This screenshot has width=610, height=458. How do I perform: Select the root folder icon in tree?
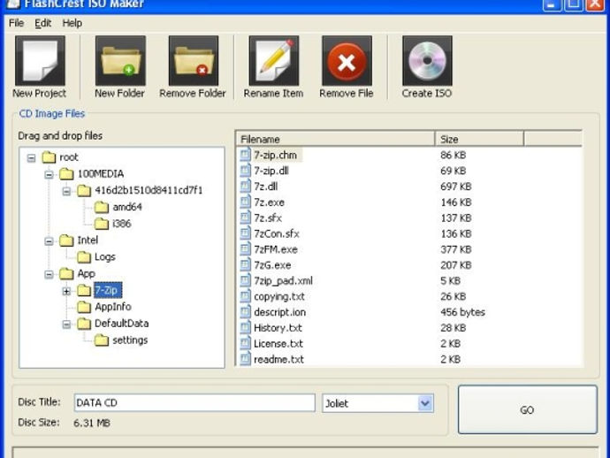point(49,157)
